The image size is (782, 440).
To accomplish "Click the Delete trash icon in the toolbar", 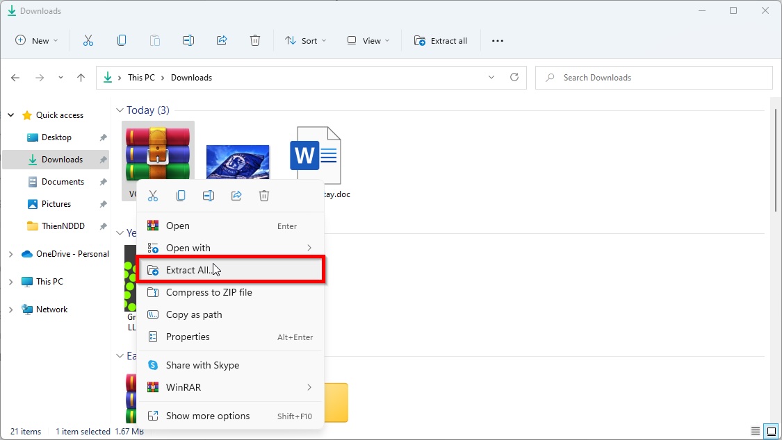I will pos(255,41).
